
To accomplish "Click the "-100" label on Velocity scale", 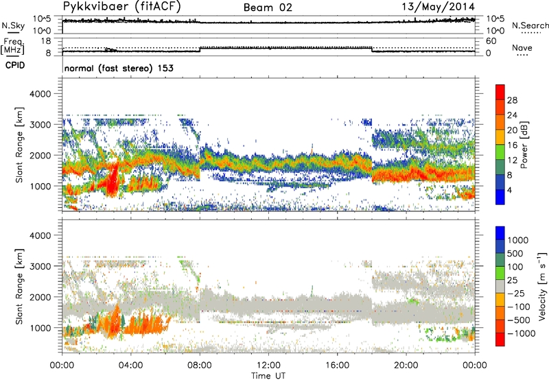I will click(x=519, y=307).
